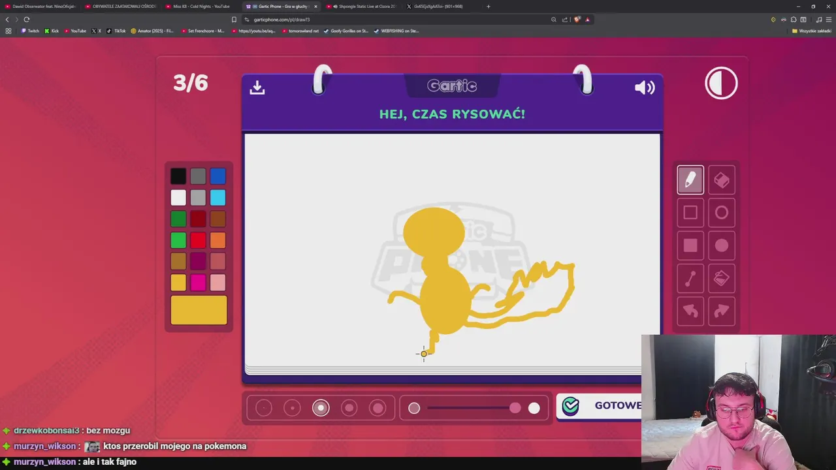Switch to Miss Kii - Cold Nights tab
836x470 pixels.
tap(198, 7)
